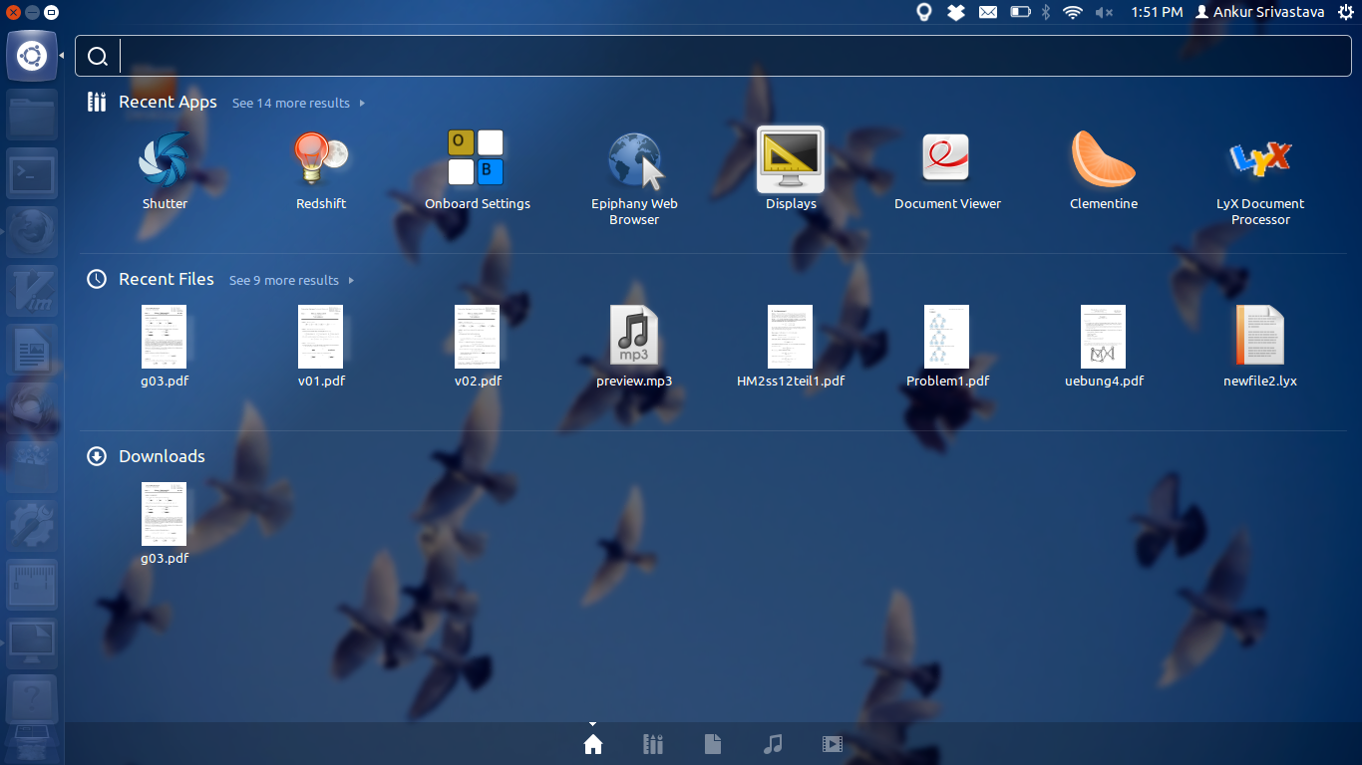Open Ankur Srivastava user menu
This screenshot has height=765, width=1362.
[1260, 12]
